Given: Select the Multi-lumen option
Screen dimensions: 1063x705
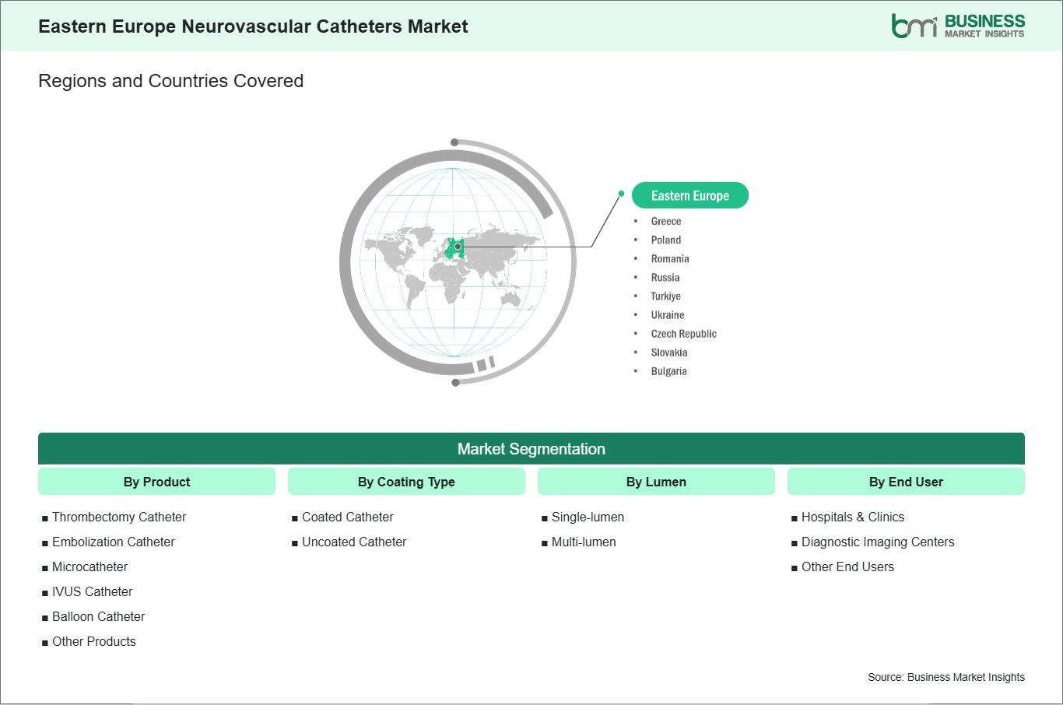Looking at the screenshot, I should (584, 542).
